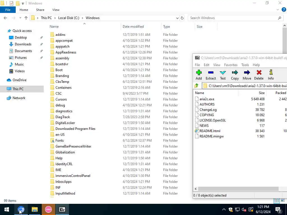Image resolution: width=287 pixels, height=215 pixels.
Task: Click the Info button in 7-Zip toolbar
Action: (x=271, y=75)
